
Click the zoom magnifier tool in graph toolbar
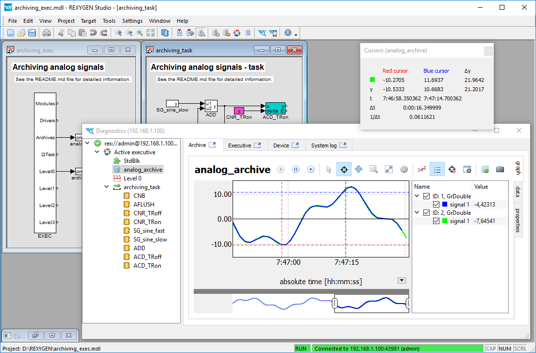pos(373,169)
